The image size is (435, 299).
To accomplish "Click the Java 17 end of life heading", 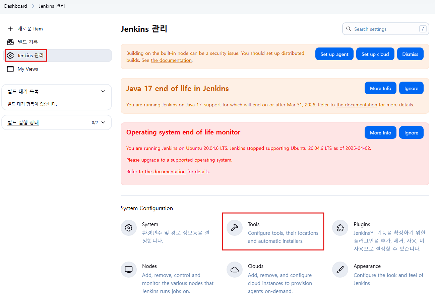I will (177, 88).
